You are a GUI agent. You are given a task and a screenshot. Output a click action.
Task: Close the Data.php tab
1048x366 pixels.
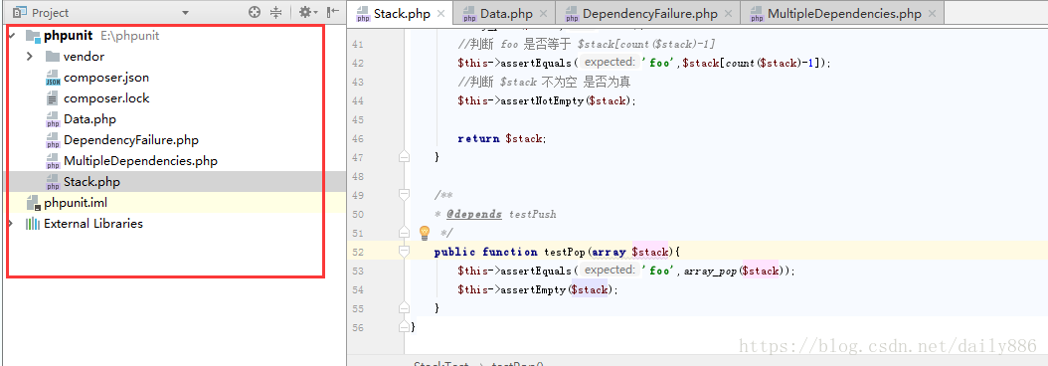click(x=543, y=13)
